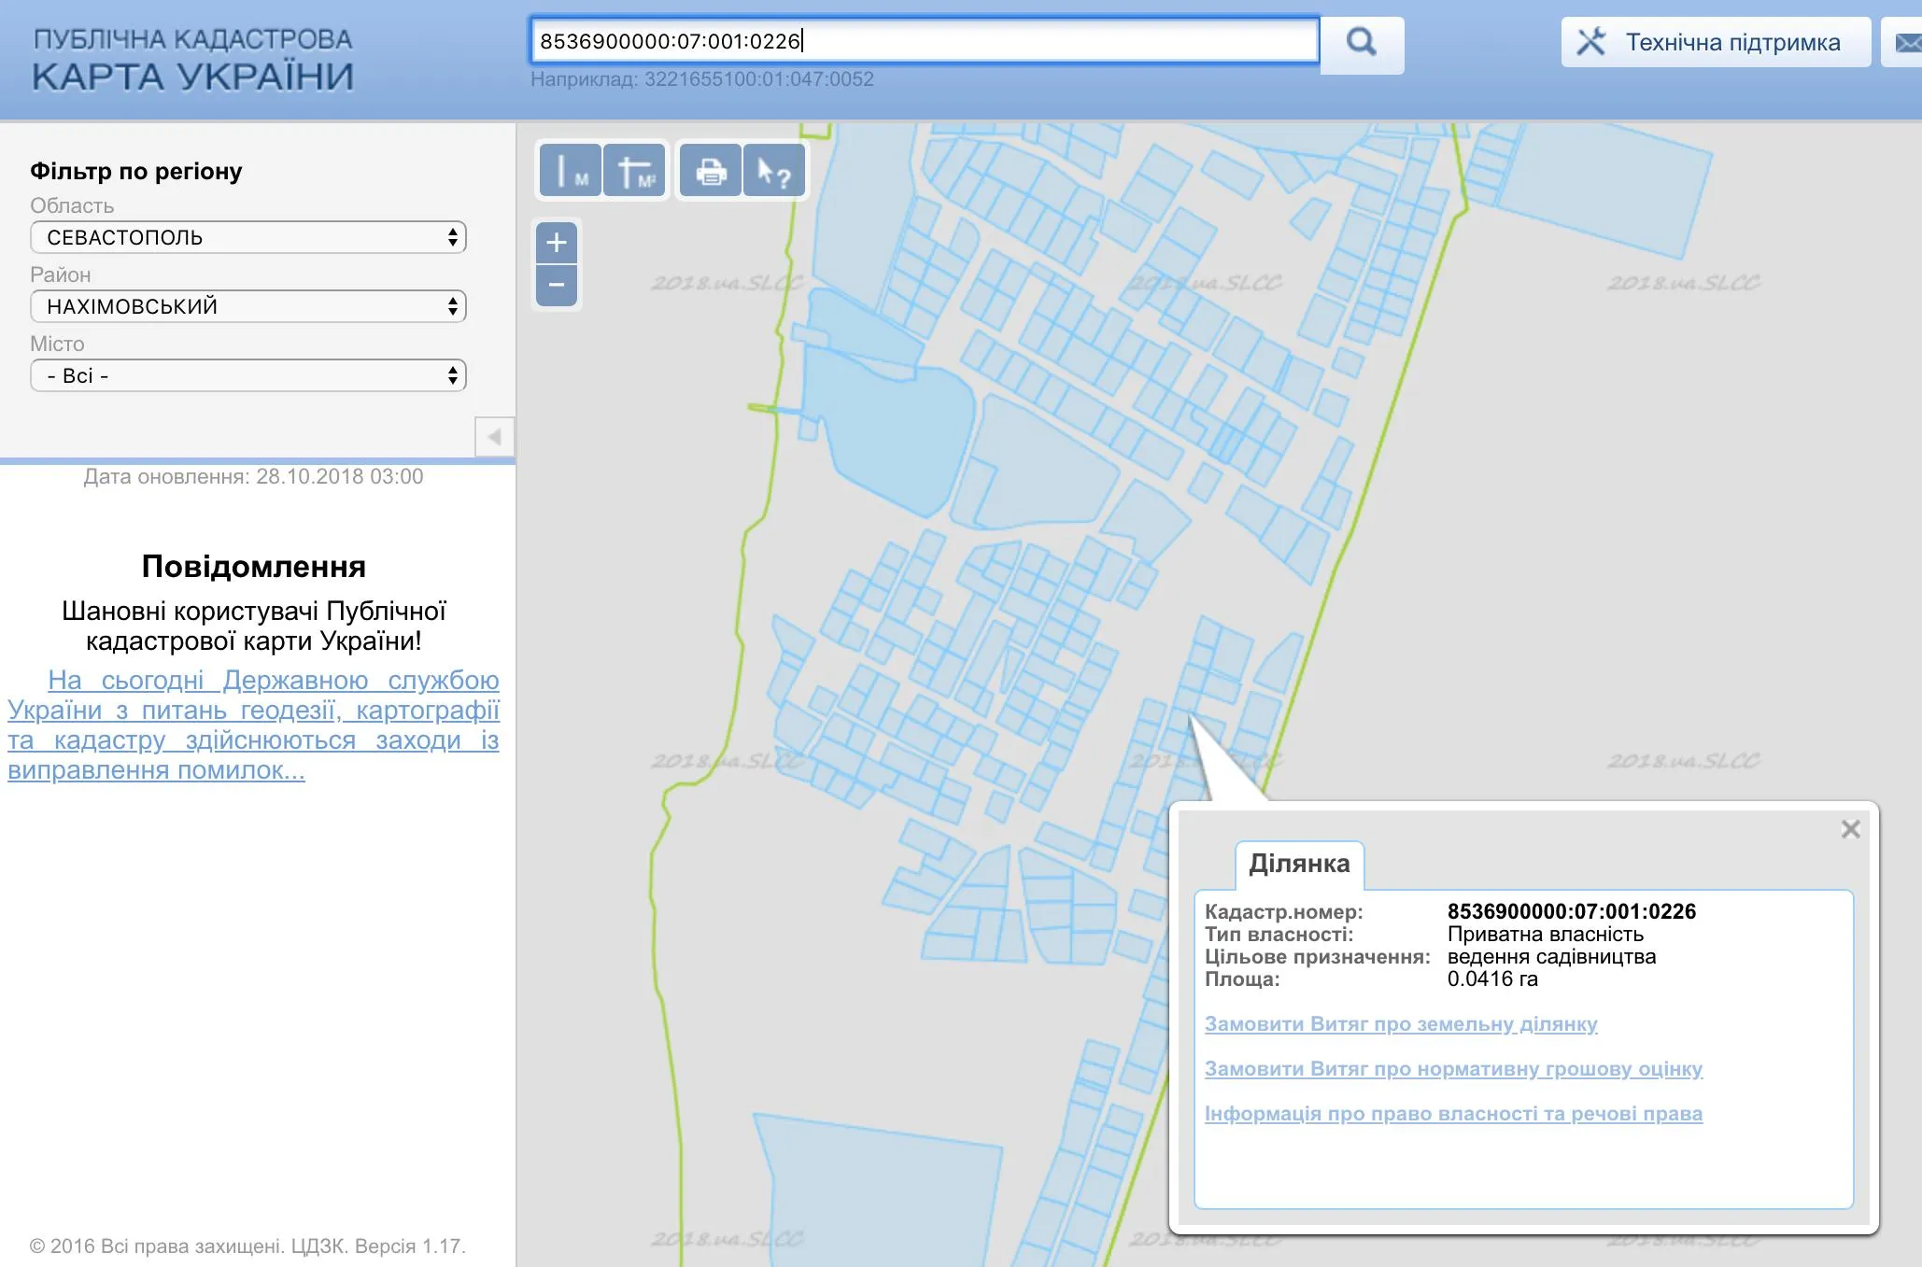Open the Повідомлення notice link text

point(254,725)
